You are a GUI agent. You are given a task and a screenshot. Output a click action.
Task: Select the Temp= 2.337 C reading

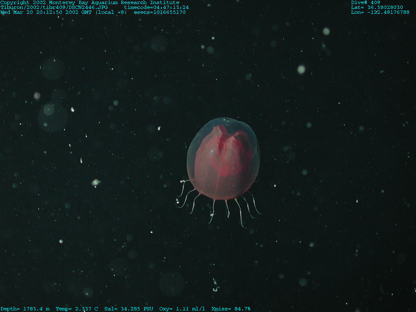(77, 309)
